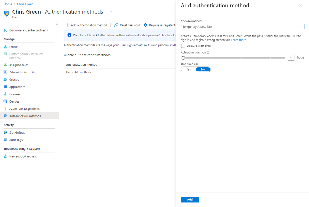Image resolution: width=309 pixels, height=207 pixels.
Task: Set One-time use to Yes
Action: [x=189, y=69]
